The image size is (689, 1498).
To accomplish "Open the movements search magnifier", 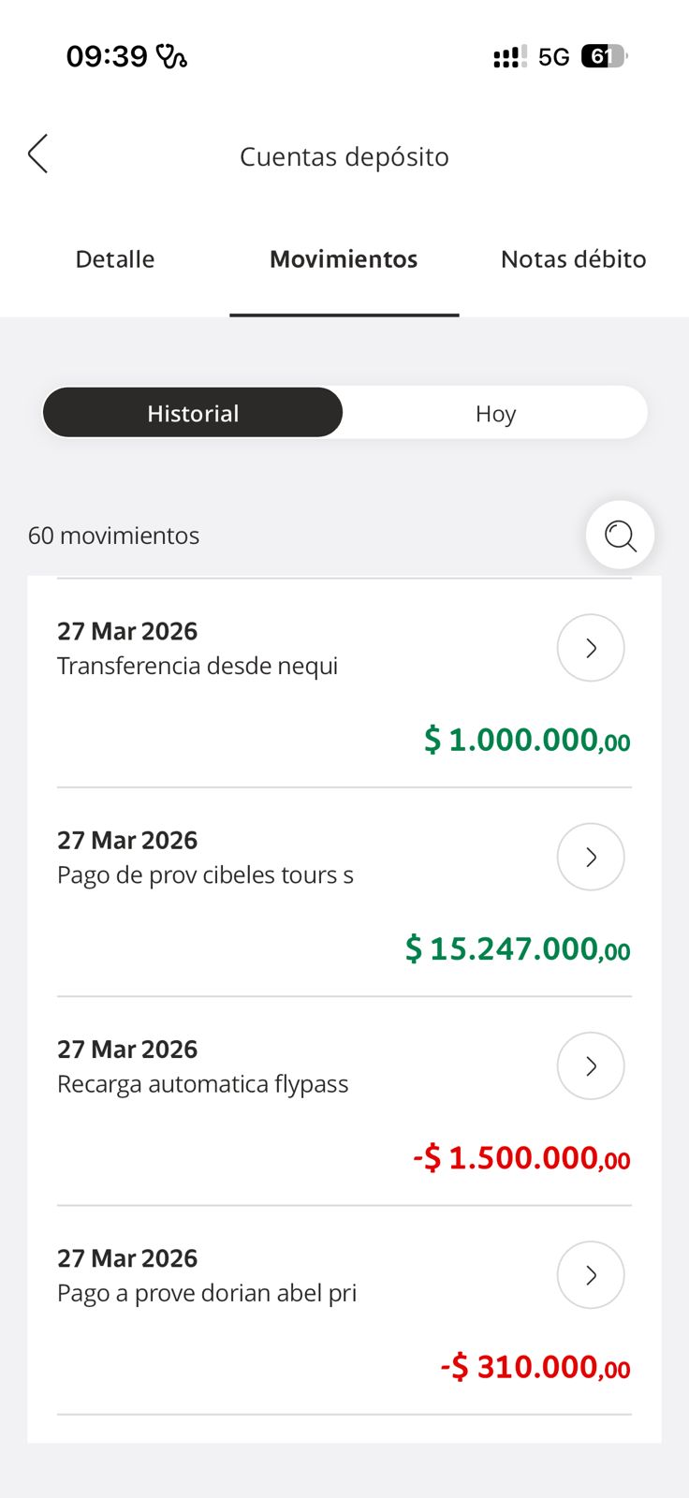I will [620, 536].
